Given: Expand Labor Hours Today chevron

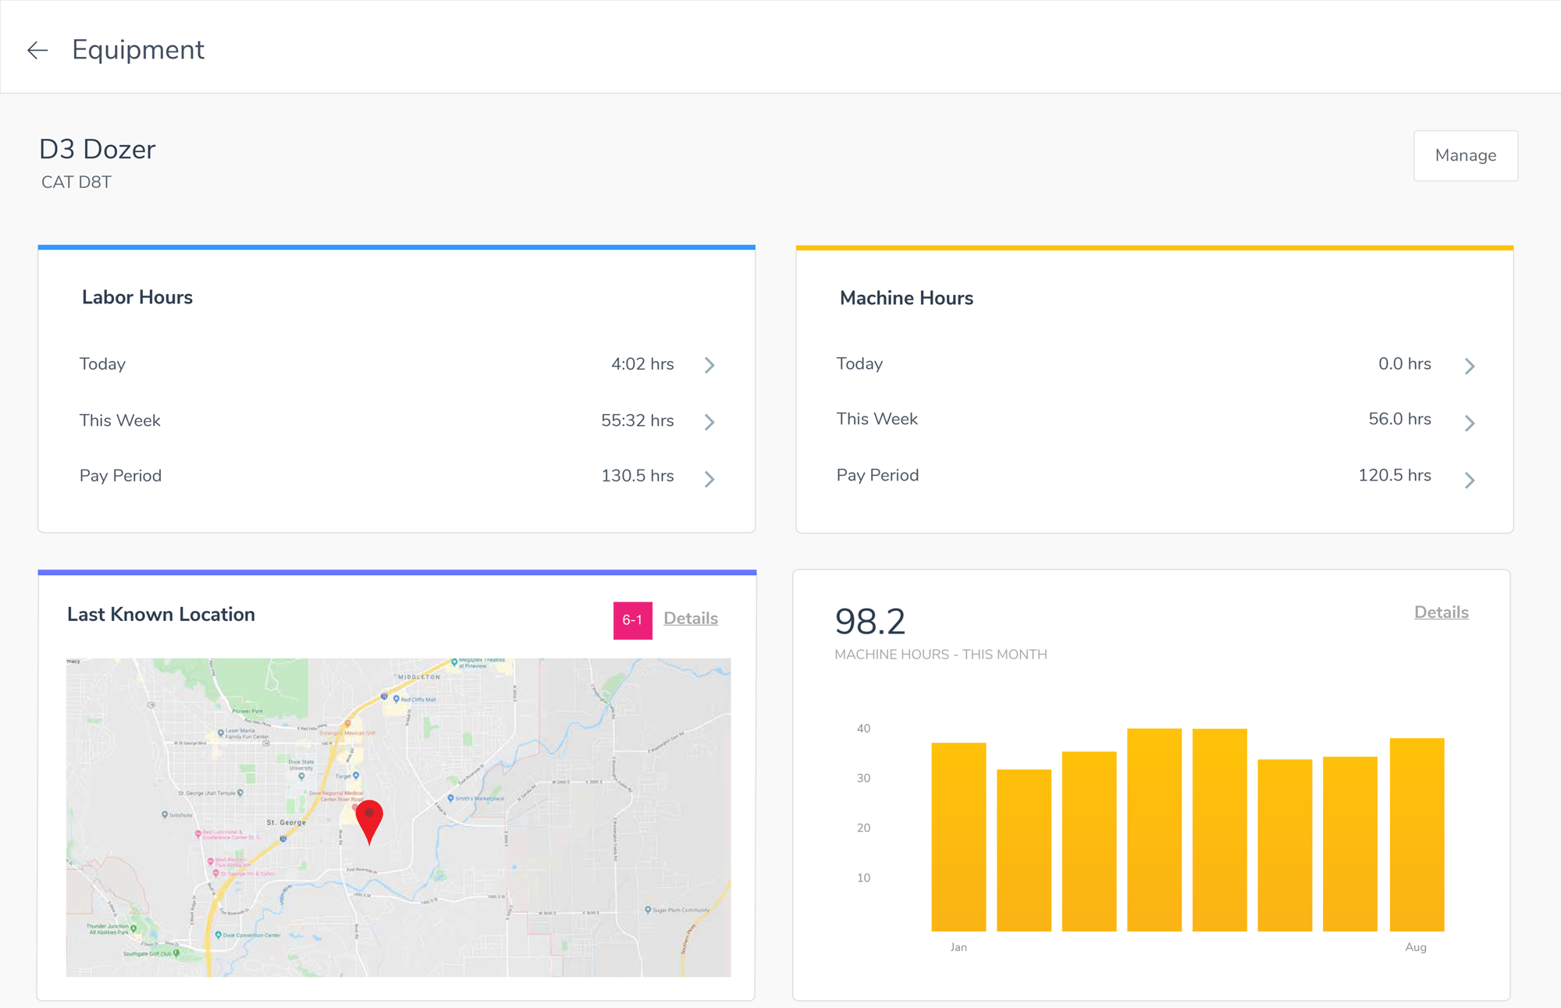Looking at the screenshot, I should click(x=709, y=365).
